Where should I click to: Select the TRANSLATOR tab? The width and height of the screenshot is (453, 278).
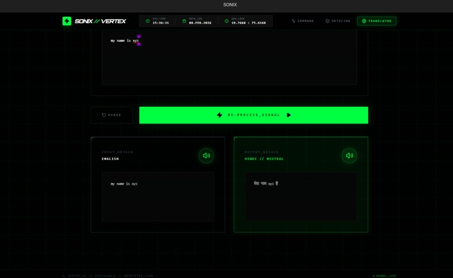coord(377,21)
